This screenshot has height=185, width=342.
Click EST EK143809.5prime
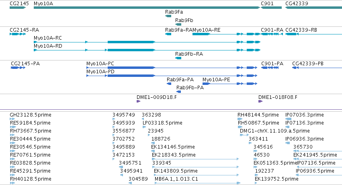(x=176, y=171)
